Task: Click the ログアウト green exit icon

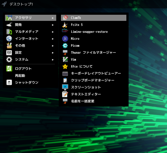Action: point(9,68)
